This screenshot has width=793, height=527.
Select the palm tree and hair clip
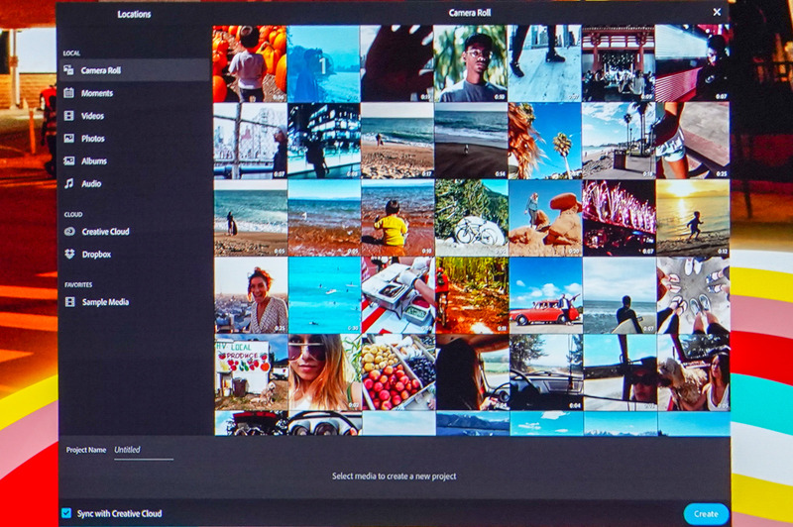544,141
